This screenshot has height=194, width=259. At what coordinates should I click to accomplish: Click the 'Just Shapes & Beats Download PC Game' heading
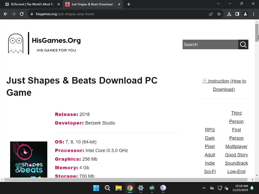tap(82, 86)
